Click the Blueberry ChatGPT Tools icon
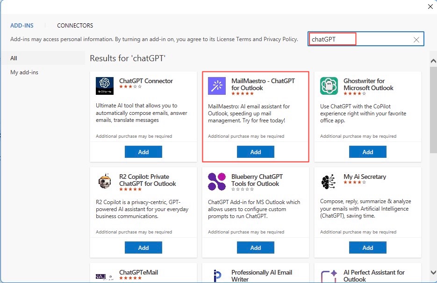Image resolution: width=437 pixels, height=283 pixels. click(217, 181)
